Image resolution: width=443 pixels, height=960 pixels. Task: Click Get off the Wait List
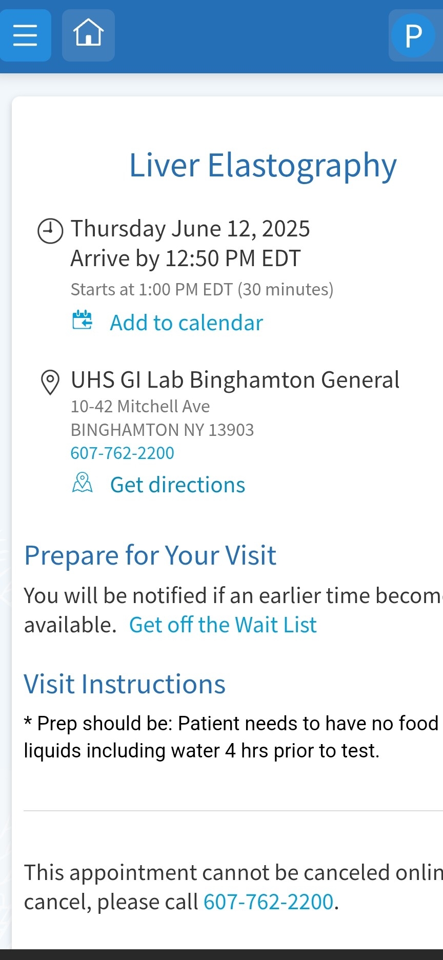pos(223,625)
